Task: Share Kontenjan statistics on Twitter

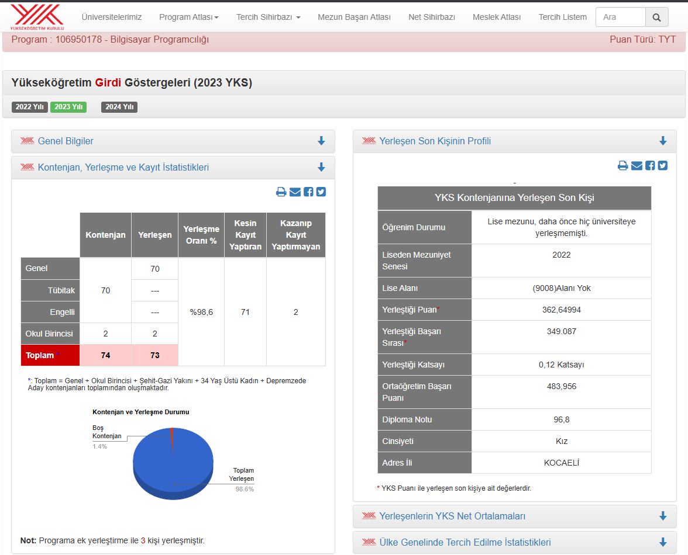Action: coord(321,192)
